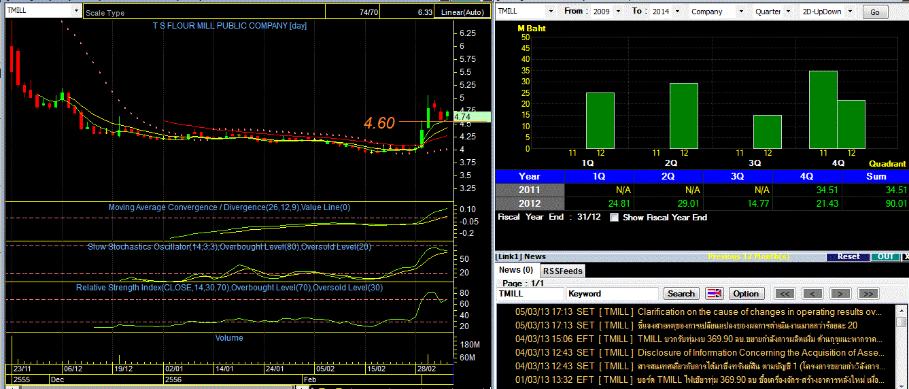Click the 3Q column header in table
The image size is (909, 389).
(738, 176)
